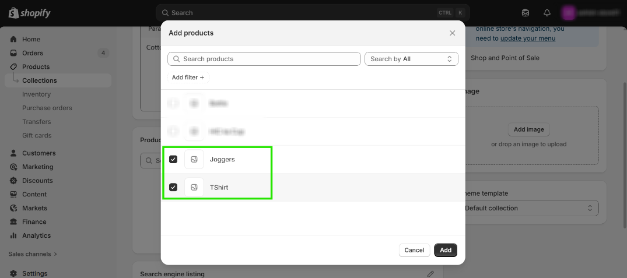Edit search engine listing pencil icon
627x278 pixels.
pyautogui.click(x=430, y=274)
